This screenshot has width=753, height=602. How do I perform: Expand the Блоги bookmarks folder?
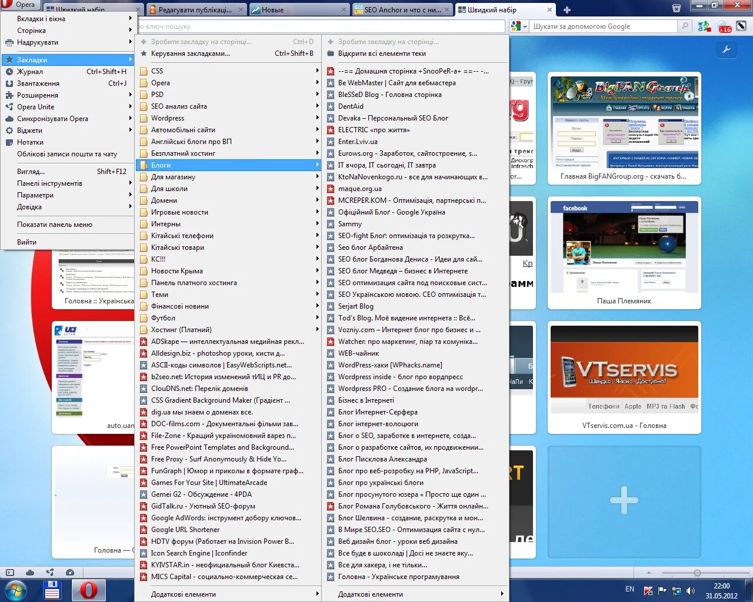pyautogui.click(x=229, y=165)
